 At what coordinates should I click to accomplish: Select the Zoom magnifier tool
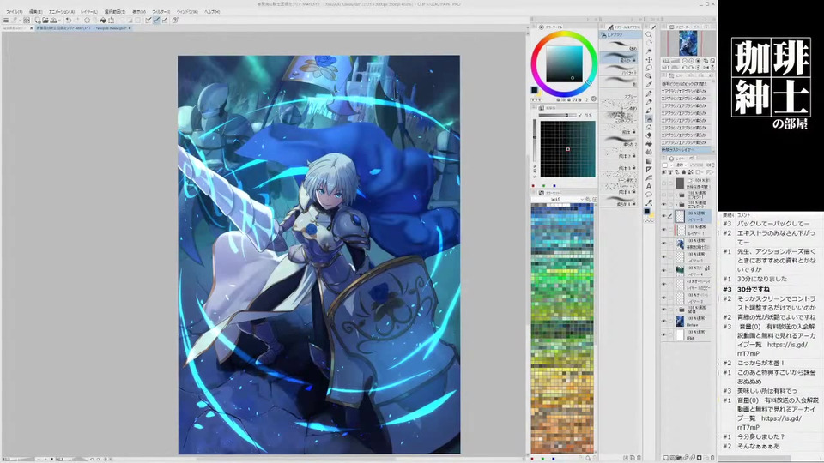(x=649, y=34)
